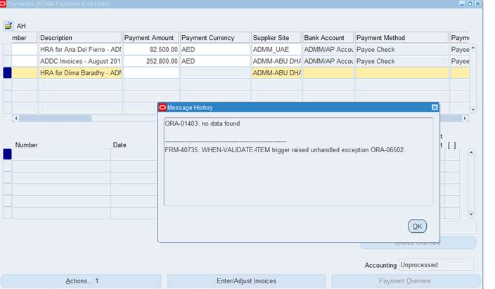Click Bank Account cell in first row

tap(328, 49)
